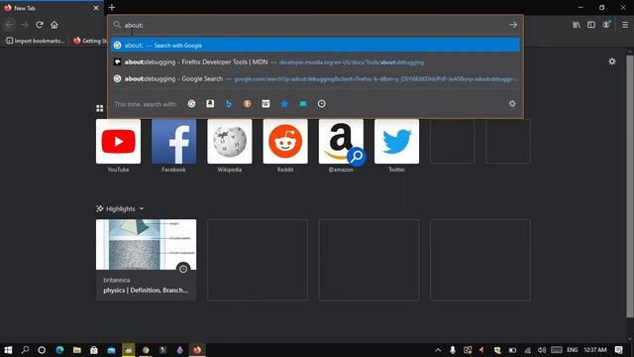Screen dimensions: 634x357
Task: Click inside the address bar text field
Action: [x=315, y=25]
